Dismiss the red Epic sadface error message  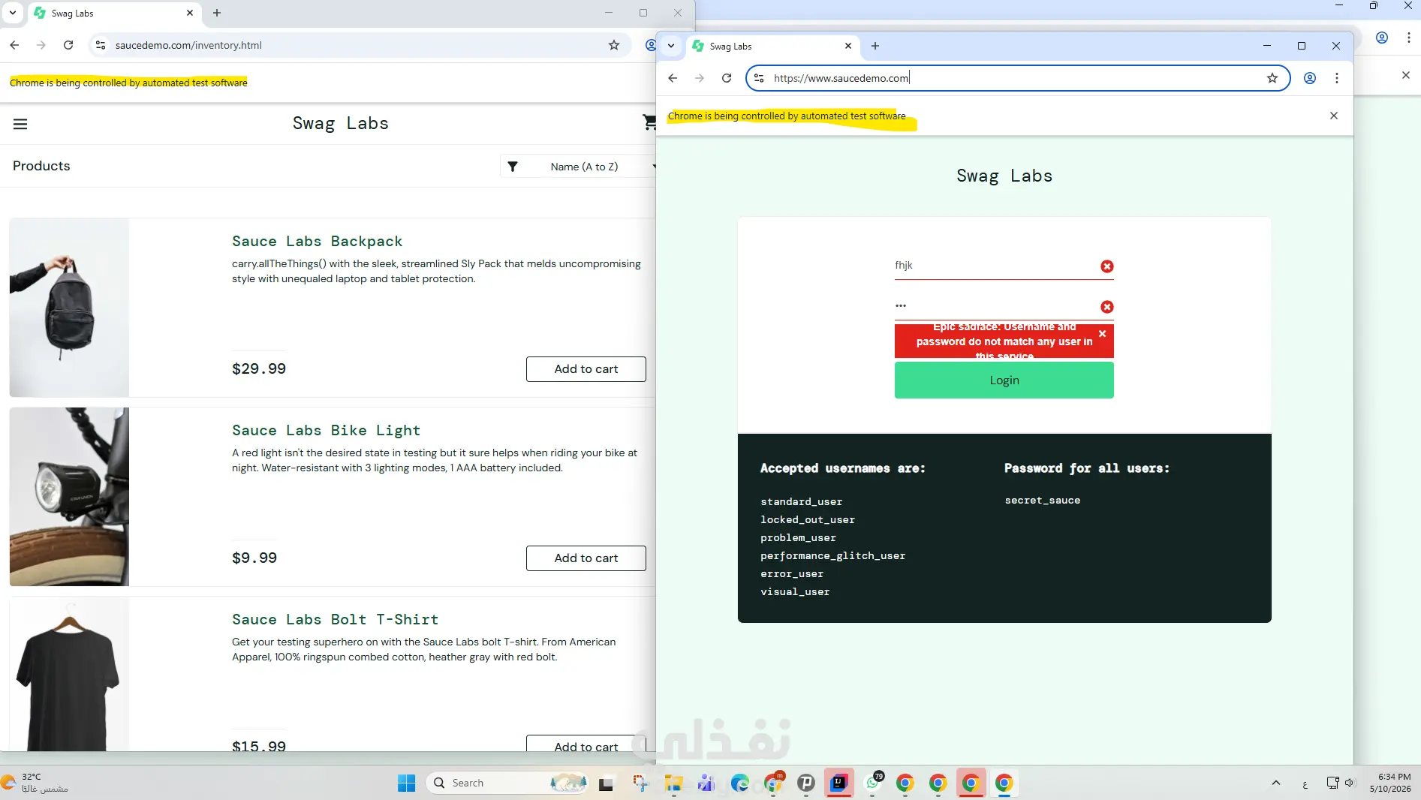coord(1102,334)
